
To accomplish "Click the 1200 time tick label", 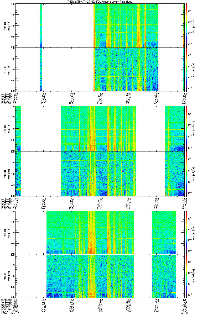I will 99,311.
